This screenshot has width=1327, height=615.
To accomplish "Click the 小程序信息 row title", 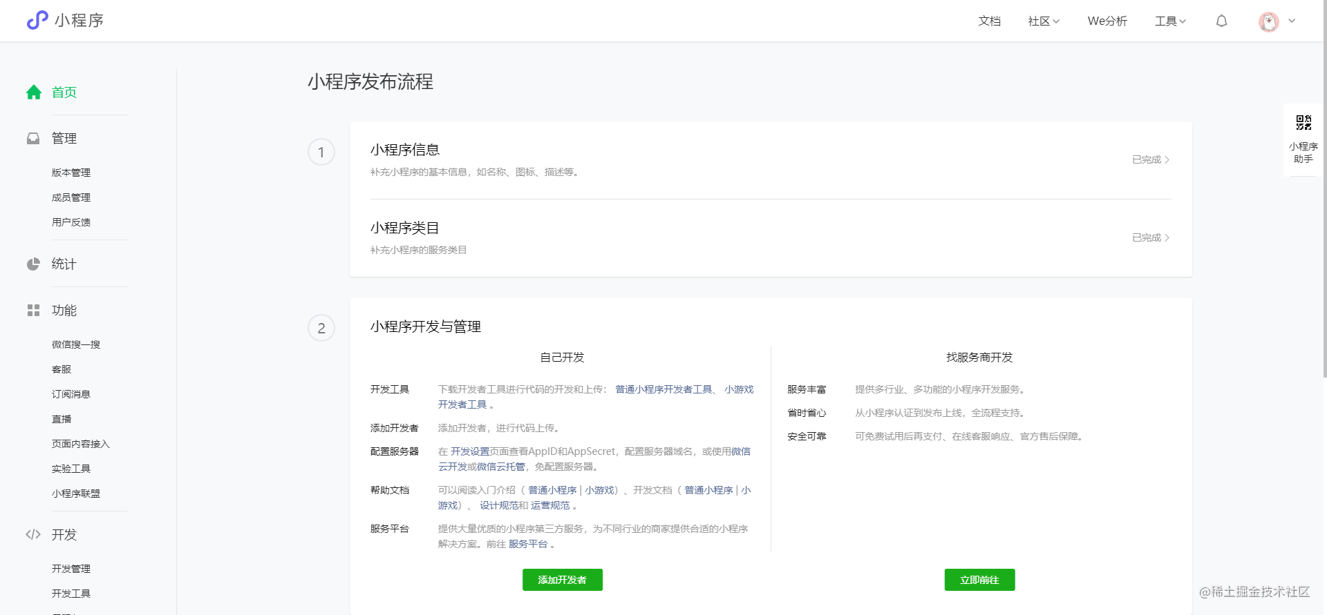I will (405, 150).
